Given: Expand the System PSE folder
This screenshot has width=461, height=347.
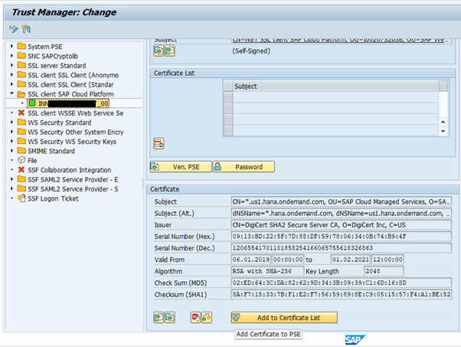Looking at the screenshot, I should click(11, 47).
